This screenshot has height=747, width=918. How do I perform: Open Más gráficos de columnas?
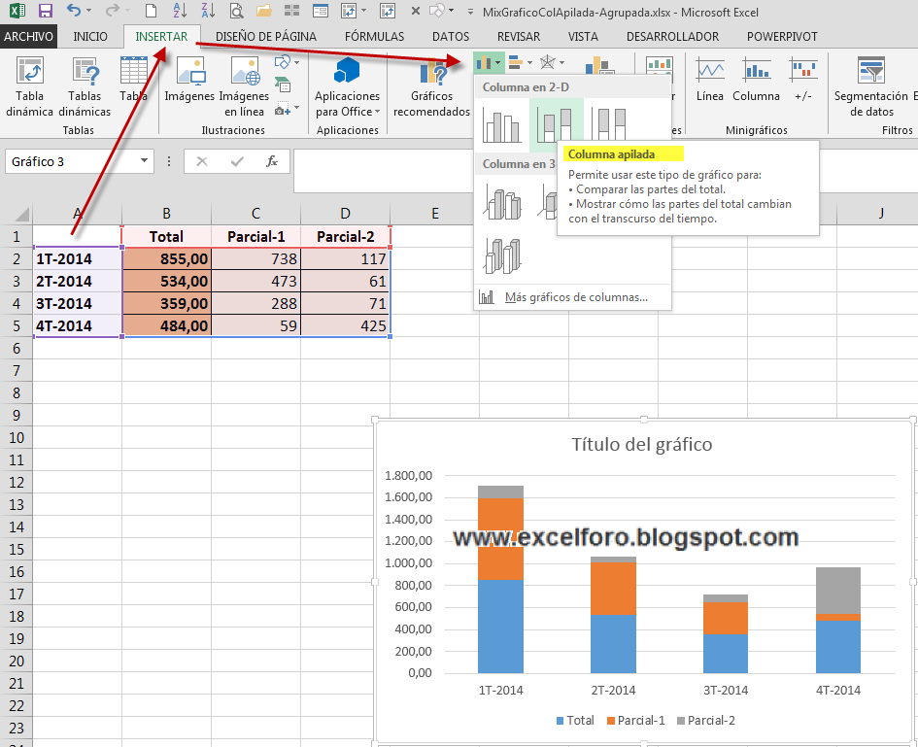coord(576,297)
